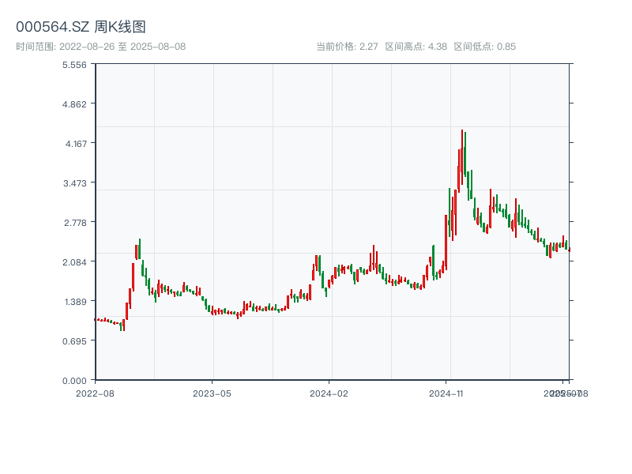Click y-axis label 1.389
This screenshot has width=632, height=474.
(75, 302)
